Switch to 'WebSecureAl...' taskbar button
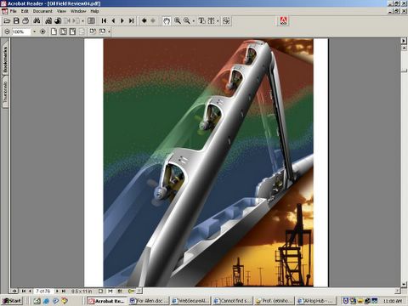The height and width of the screenshot is (306, 408). pyautogui.click(x=191, y=301)
